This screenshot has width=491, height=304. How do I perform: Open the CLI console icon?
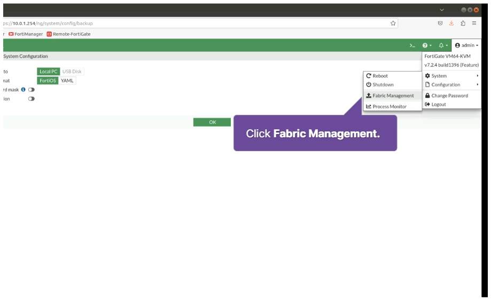pyautogui.click(x=412, y=45)
